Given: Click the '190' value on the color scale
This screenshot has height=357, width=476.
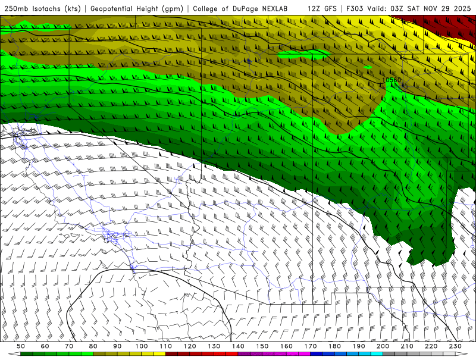Looking at the screenshot, I should [x=359, y=346].
